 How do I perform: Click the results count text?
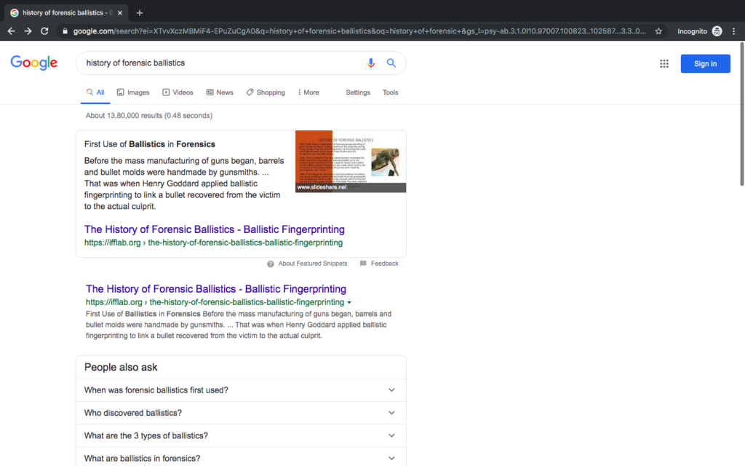[x=148, y=116]
